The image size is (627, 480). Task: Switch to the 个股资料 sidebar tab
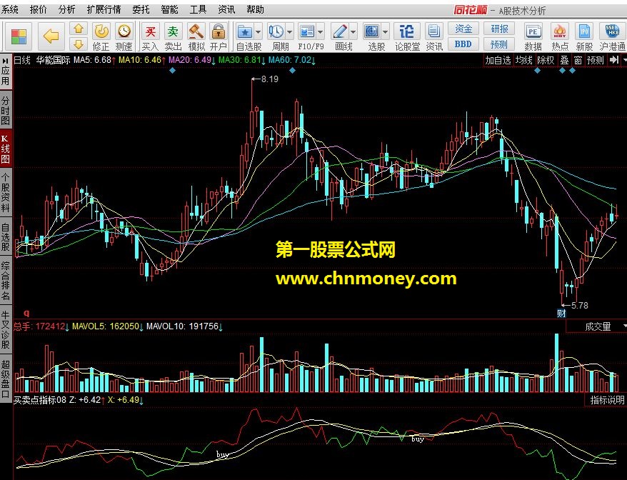(6, 192)
